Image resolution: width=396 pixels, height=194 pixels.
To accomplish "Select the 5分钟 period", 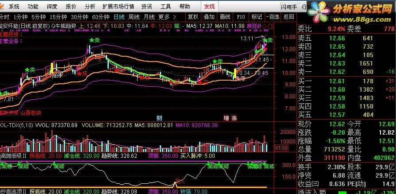I will [38, 17].
